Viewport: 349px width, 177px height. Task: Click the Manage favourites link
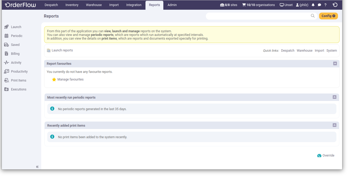pyautogui.click(x=70, y=79)
